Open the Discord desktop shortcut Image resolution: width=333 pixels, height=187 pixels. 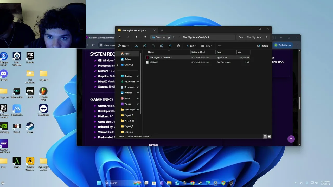click(4, 75)
